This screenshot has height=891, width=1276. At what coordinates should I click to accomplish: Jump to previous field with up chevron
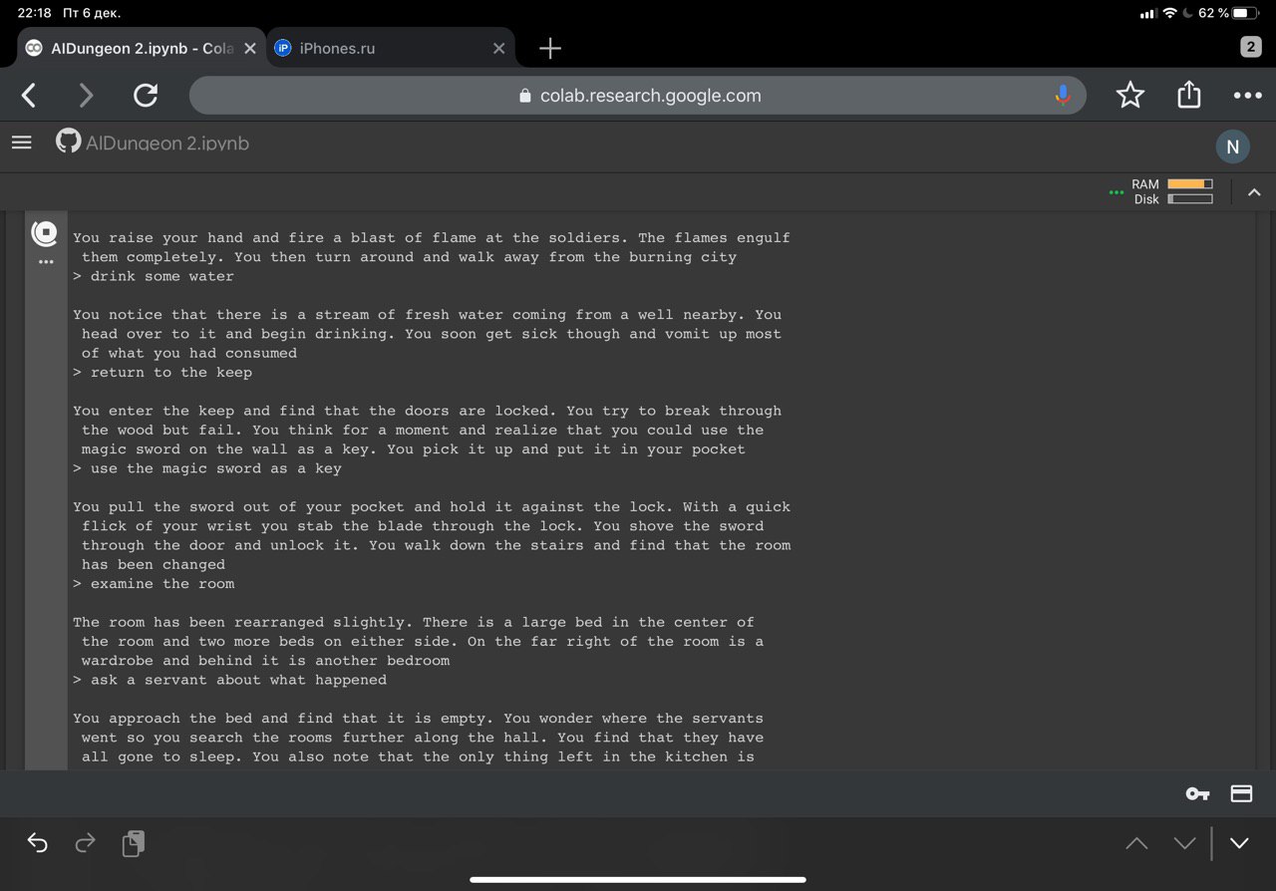click(1136, 843)
